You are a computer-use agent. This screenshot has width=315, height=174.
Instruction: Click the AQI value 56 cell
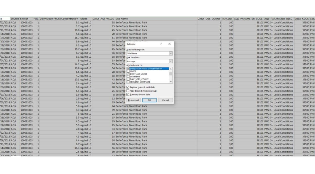coord(103,148)
